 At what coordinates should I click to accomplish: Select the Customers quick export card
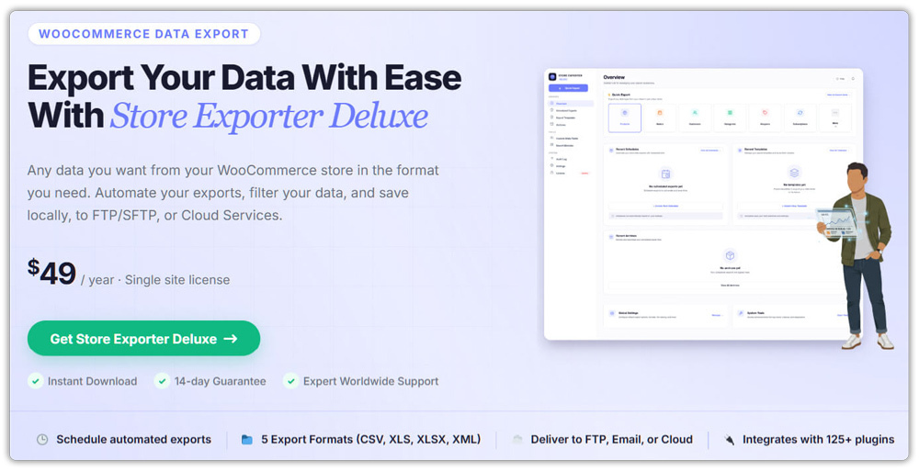pos(695,118)
